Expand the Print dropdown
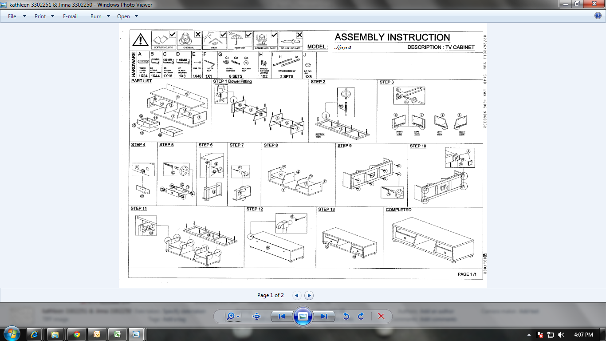This screenshot has height=341, width=606. (44, 16)
